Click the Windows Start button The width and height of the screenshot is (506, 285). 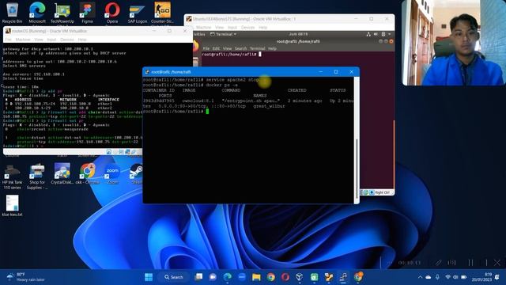coord(149,277)
